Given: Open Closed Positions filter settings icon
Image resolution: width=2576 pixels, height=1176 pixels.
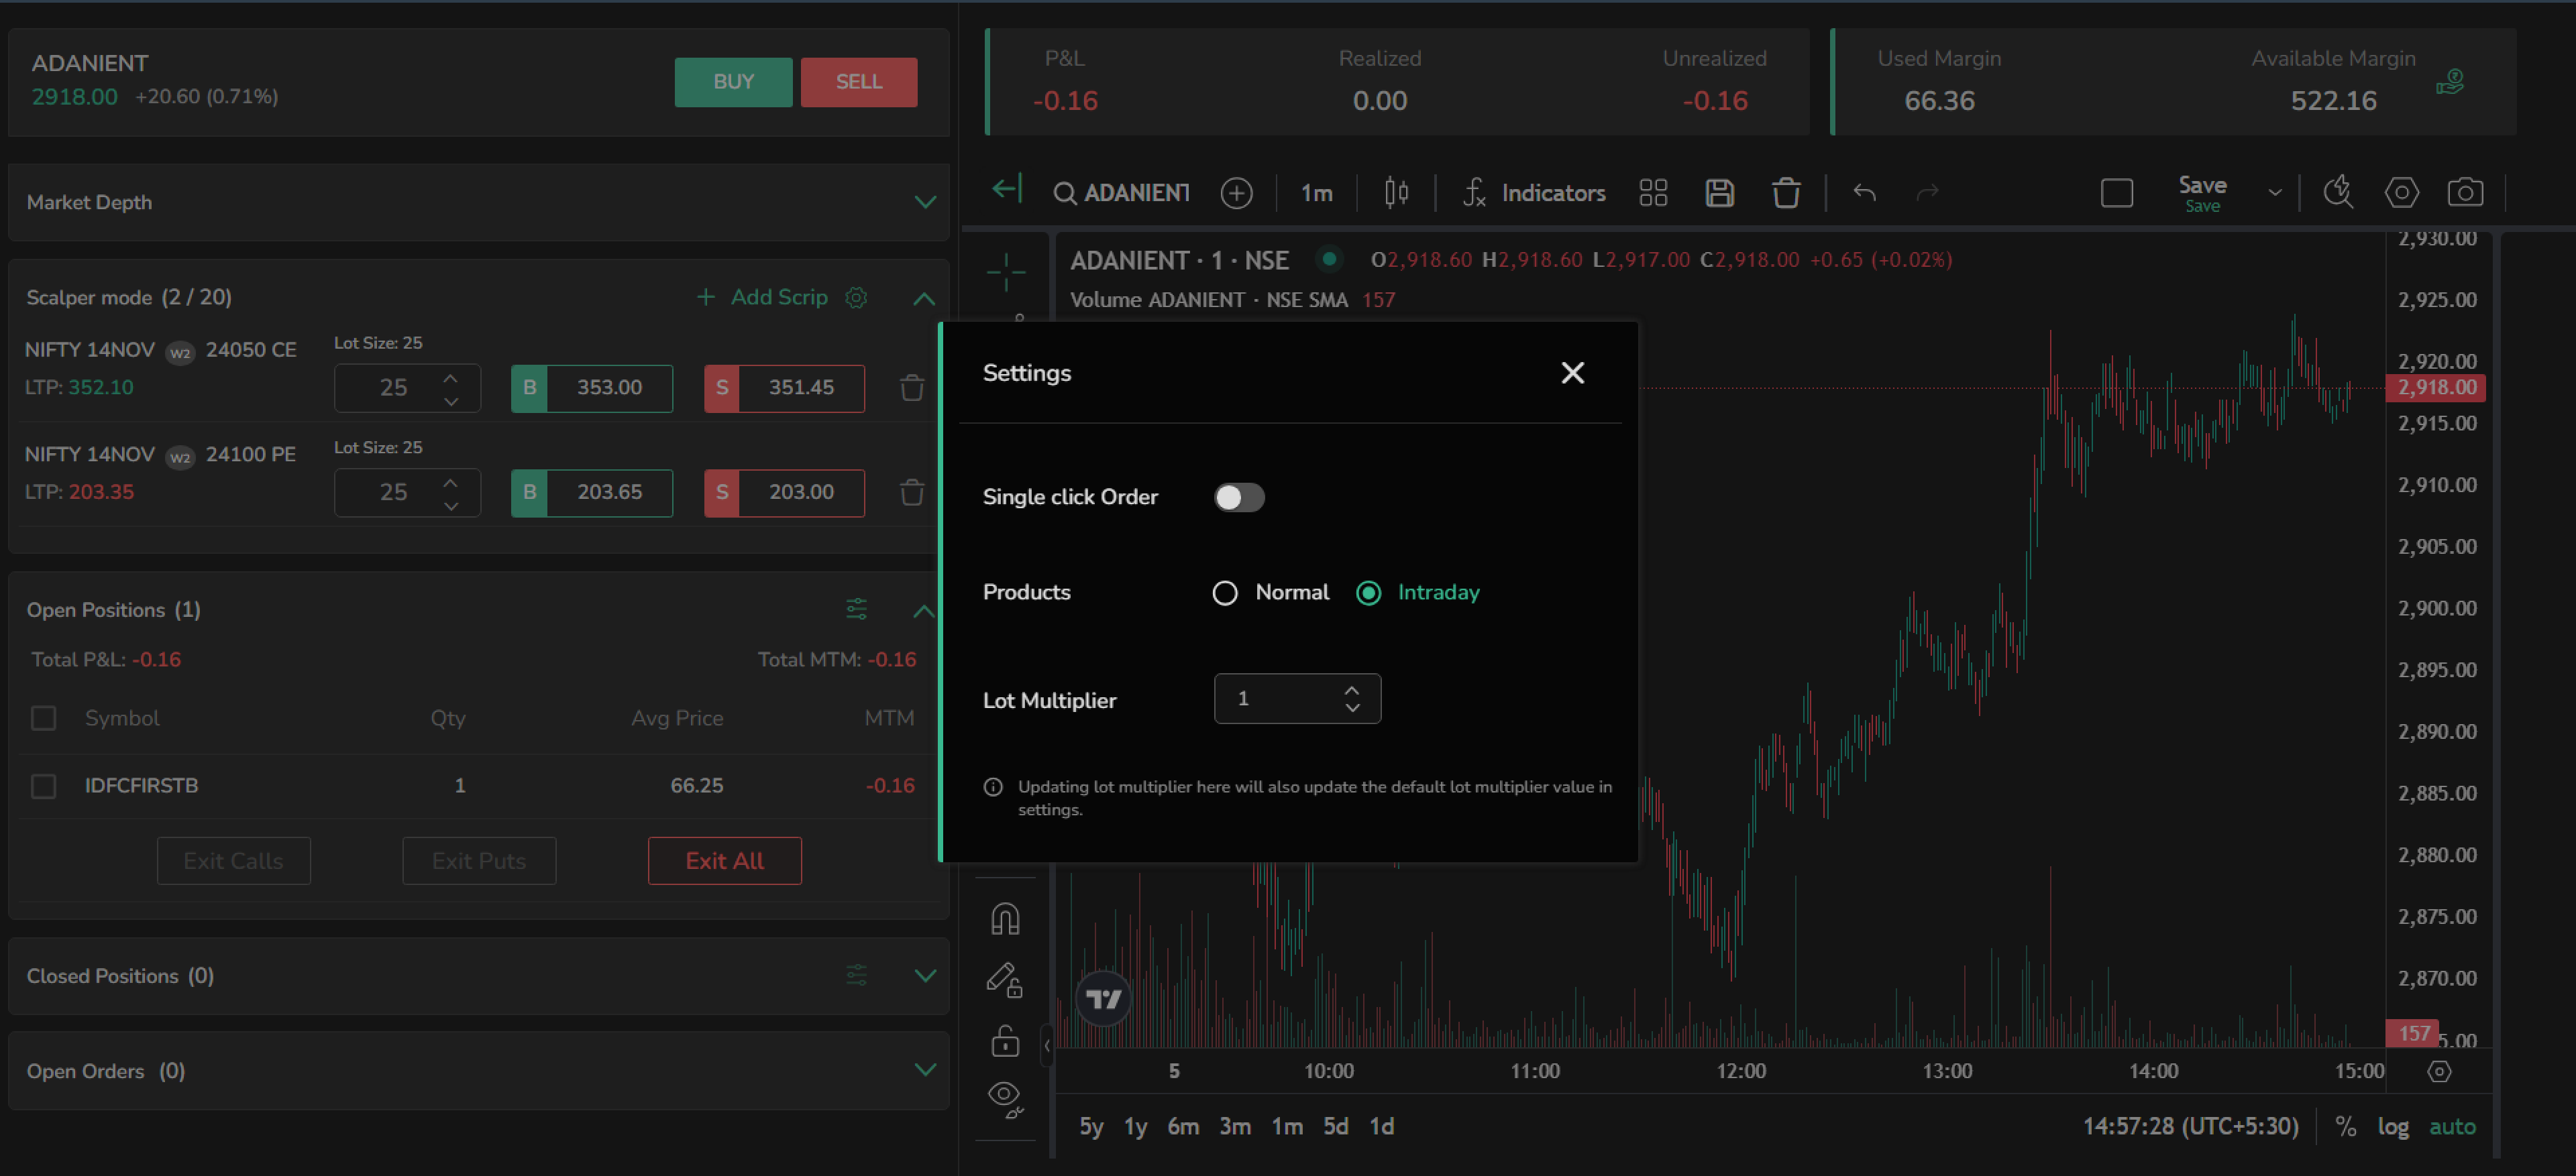Looking at the screenshot, I should (x=856, y=975).
